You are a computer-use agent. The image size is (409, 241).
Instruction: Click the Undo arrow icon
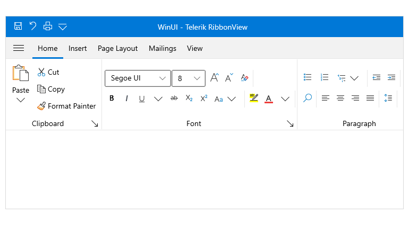coord(33,26)
